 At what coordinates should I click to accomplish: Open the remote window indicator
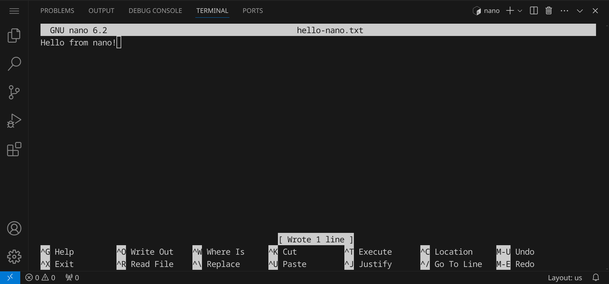10,278
